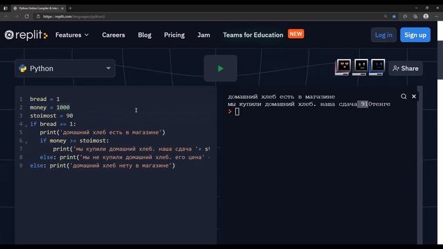
Task: Click on code line 'bread = 1'
Action: pos(45,99)
